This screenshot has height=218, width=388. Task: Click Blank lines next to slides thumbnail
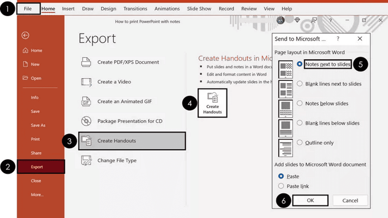(x=286, y=89)
